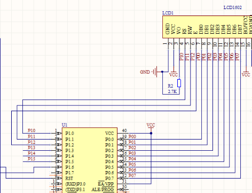Select the R2 resistor symbol
Screen dimensions: 252x193
179,83
